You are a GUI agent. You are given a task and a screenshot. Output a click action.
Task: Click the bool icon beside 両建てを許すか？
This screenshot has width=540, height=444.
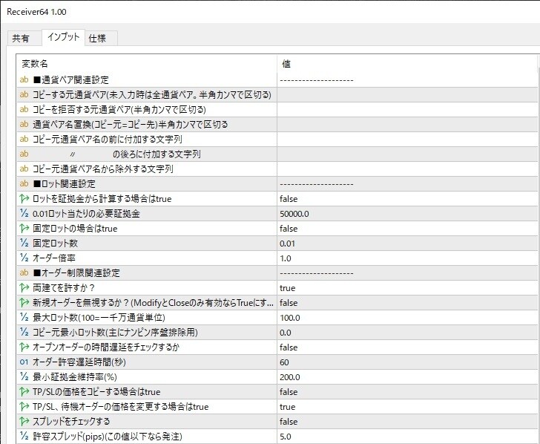(x=24, y=287)
